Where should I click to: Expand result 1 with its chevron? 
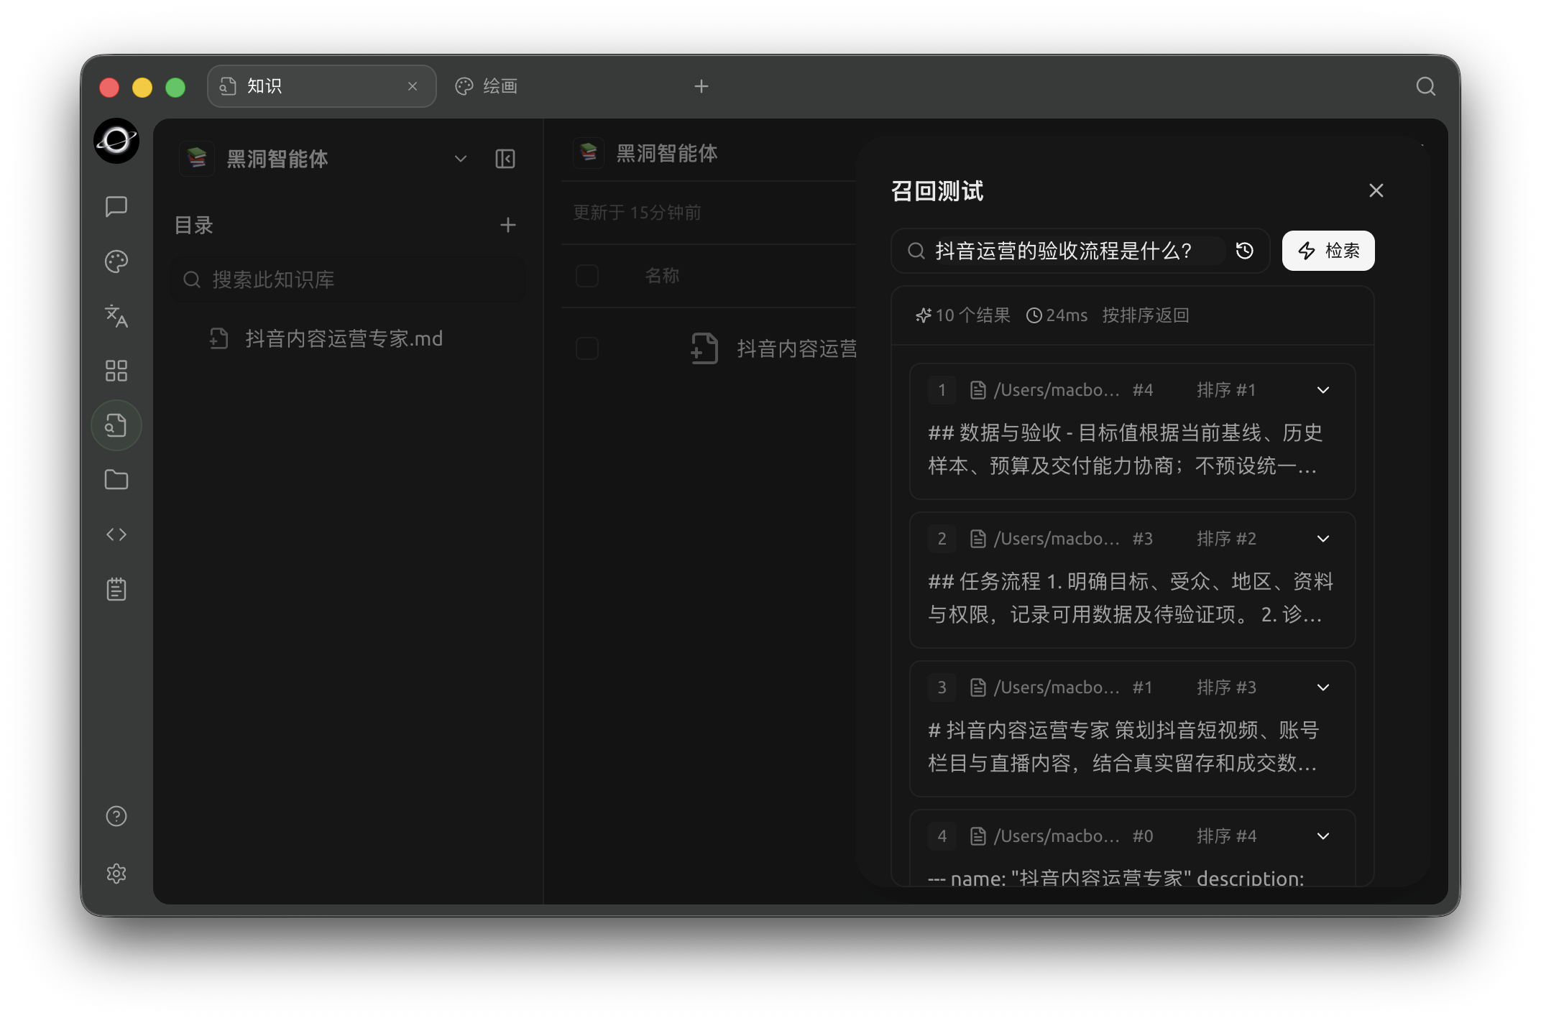click(x=1323, y=390)
